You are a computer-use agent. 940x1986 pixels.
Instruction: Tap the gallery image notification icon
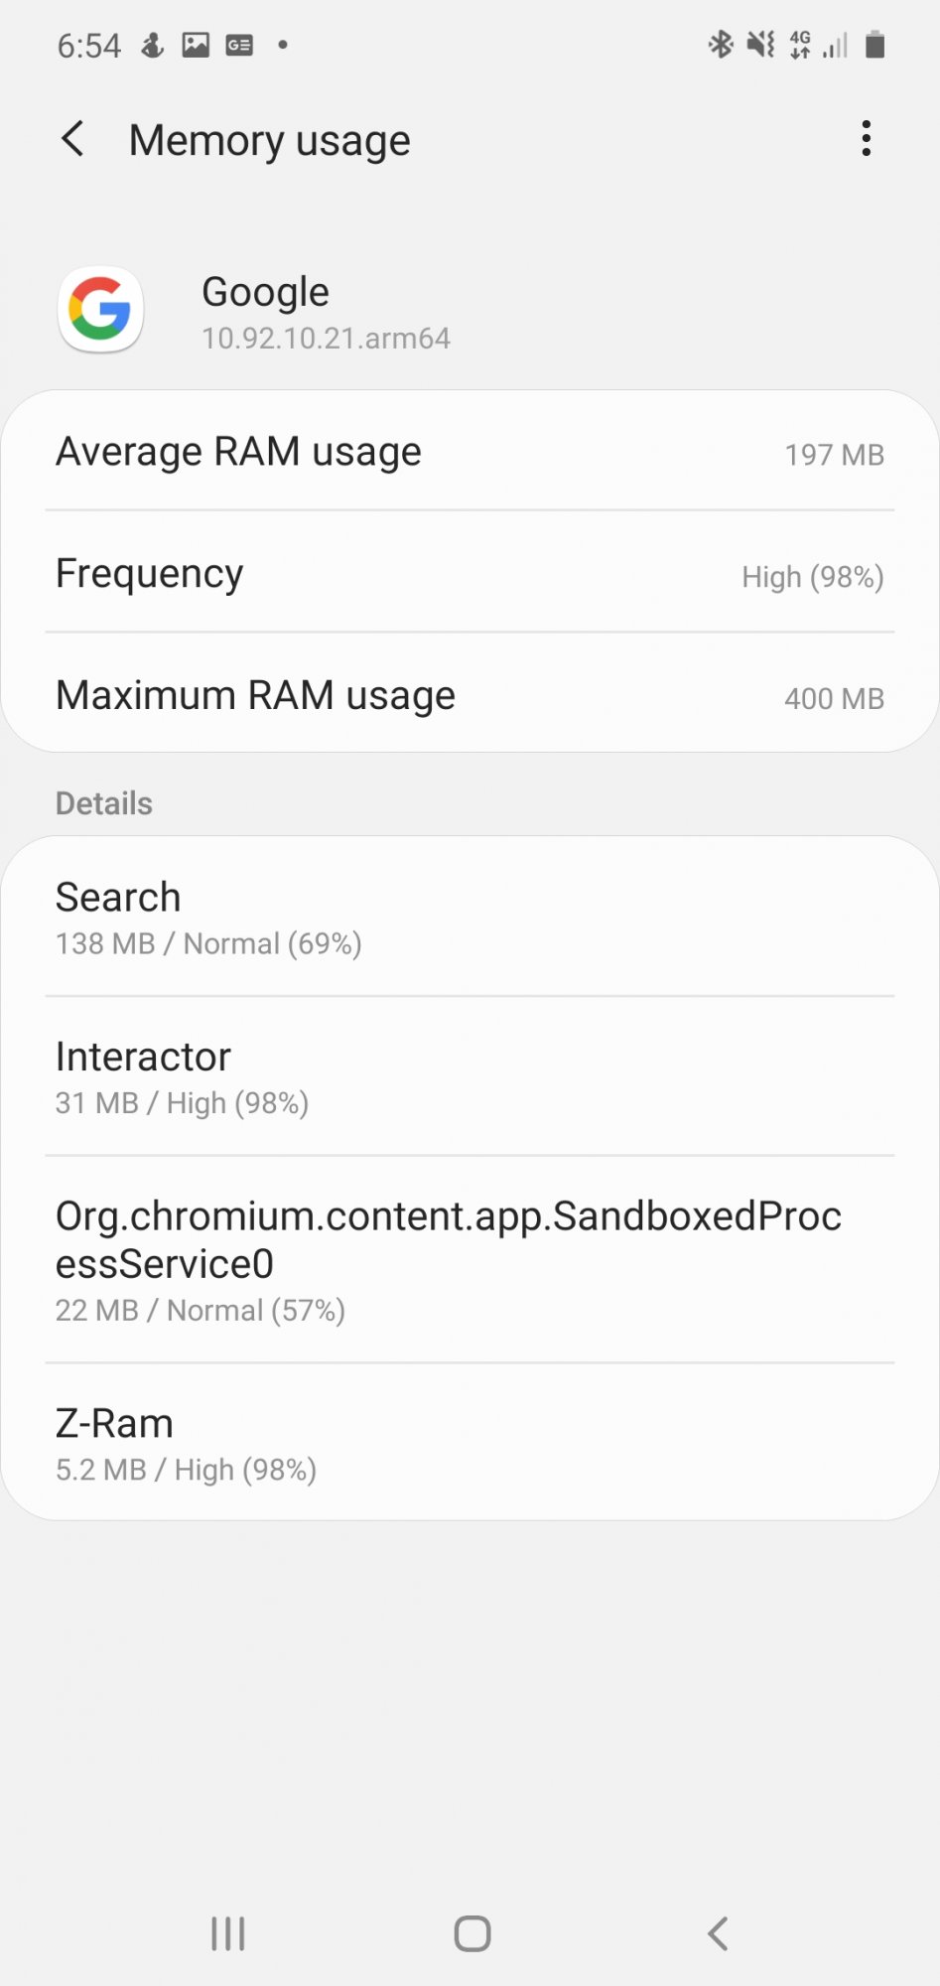point(196,45)
